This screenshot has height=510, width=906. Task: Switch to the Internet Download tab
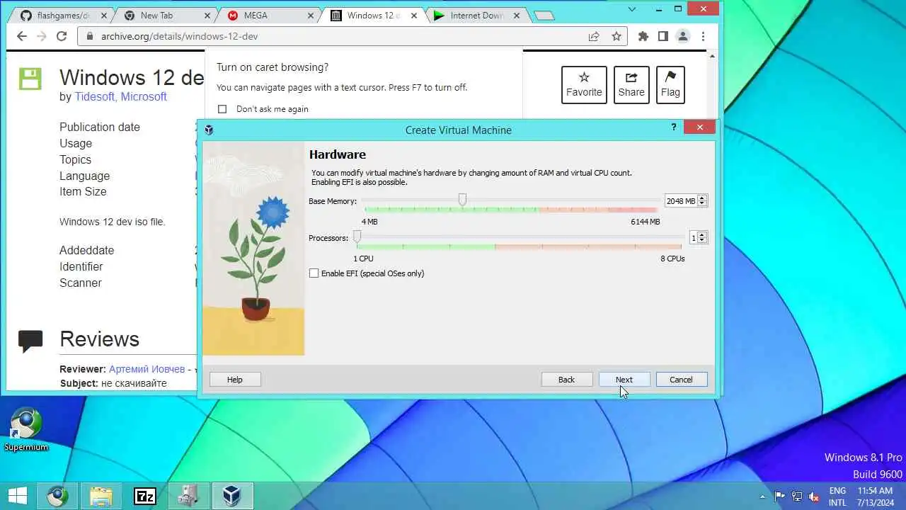point(476,16)
